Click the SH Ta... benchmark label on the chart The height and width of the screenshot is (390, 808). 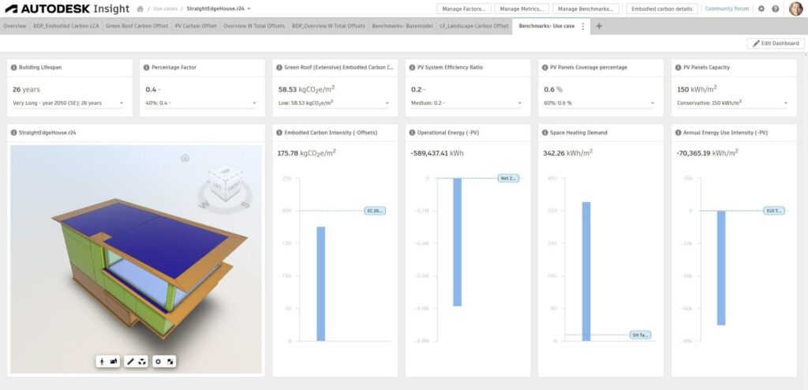pos(641,335)
